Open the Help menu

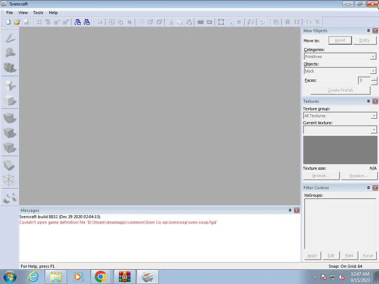[53, 13]
